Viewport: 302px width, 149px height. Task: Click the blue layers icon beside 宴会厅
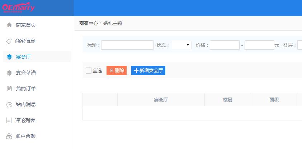click(9, 57)
